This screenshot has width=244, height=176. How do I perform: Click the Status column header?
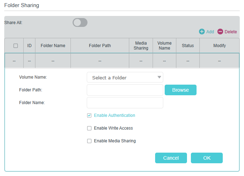188,46
